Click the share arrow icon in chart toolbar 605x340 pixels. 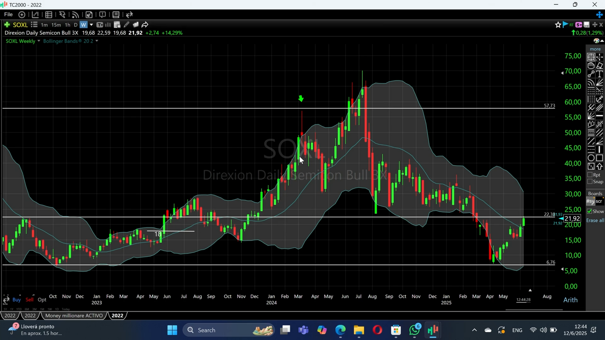[145, 25]
